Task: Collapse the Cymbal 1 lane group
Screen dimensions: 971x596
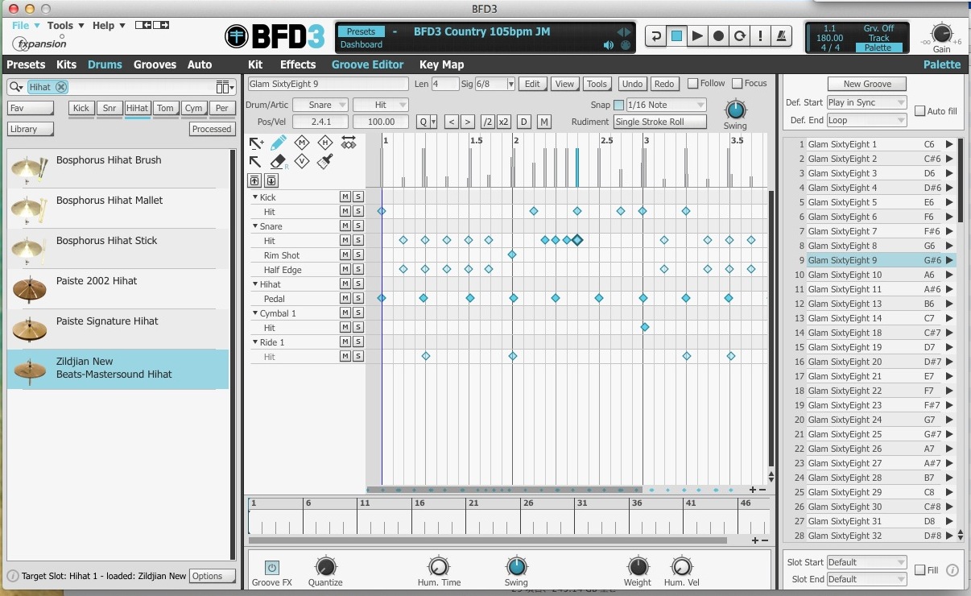Action: coord(255,312)
